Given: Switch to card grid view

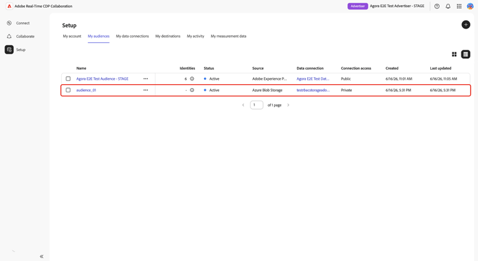Looking at the screenshot, I should [454, 54].
